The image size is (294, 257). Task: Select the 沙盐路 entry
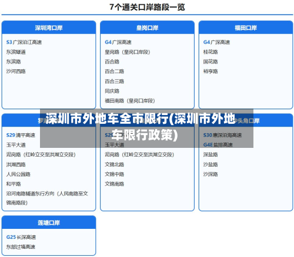211,164
